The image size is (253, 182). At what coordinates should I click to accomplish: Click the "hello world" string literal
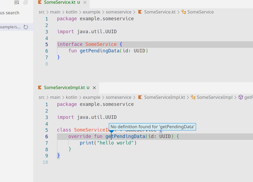tap(115, 143)
